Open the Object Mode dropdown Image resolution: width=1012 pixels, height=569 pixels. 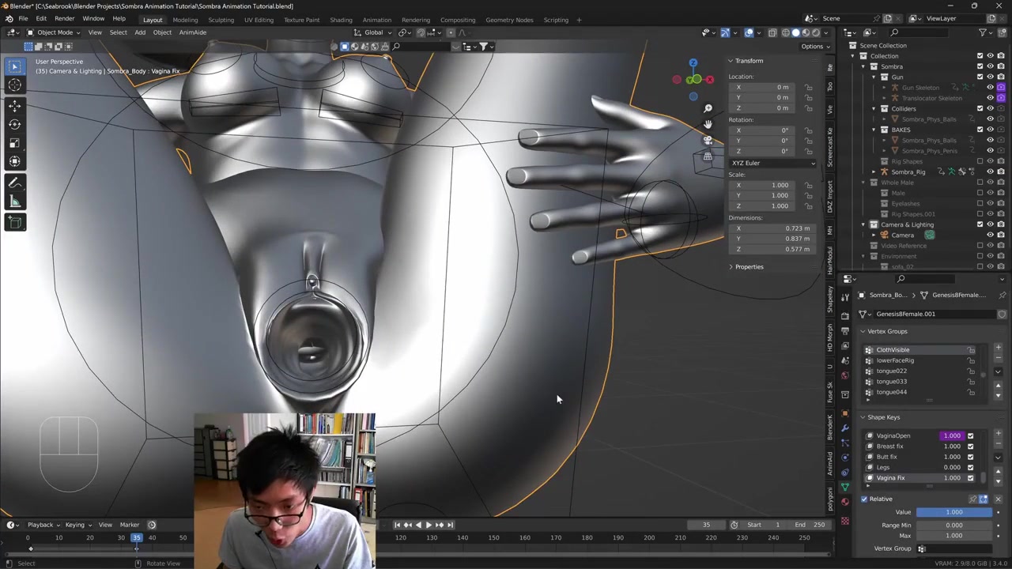click(55, 32)
